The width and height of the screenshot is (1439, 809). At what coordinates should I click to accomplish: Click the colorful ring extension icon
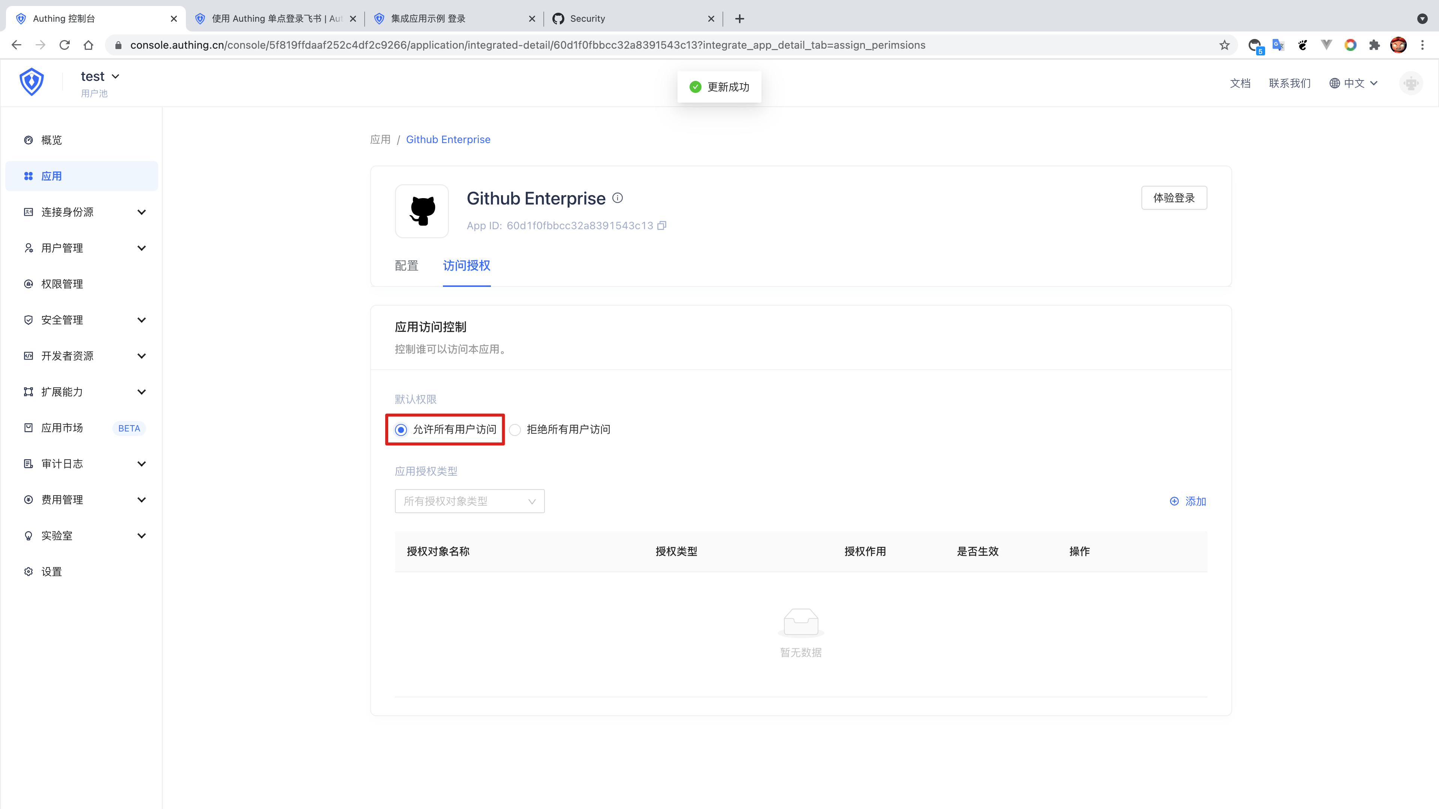[1350, 45]
